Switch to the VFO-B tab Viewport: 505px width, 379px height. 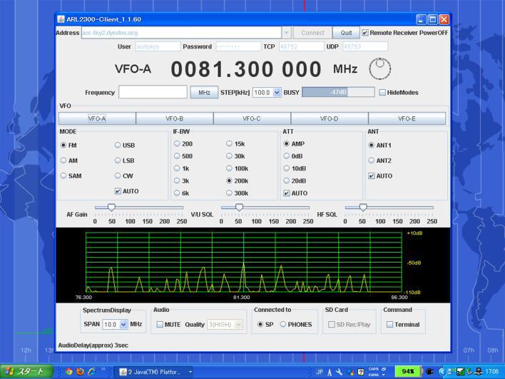174,119
